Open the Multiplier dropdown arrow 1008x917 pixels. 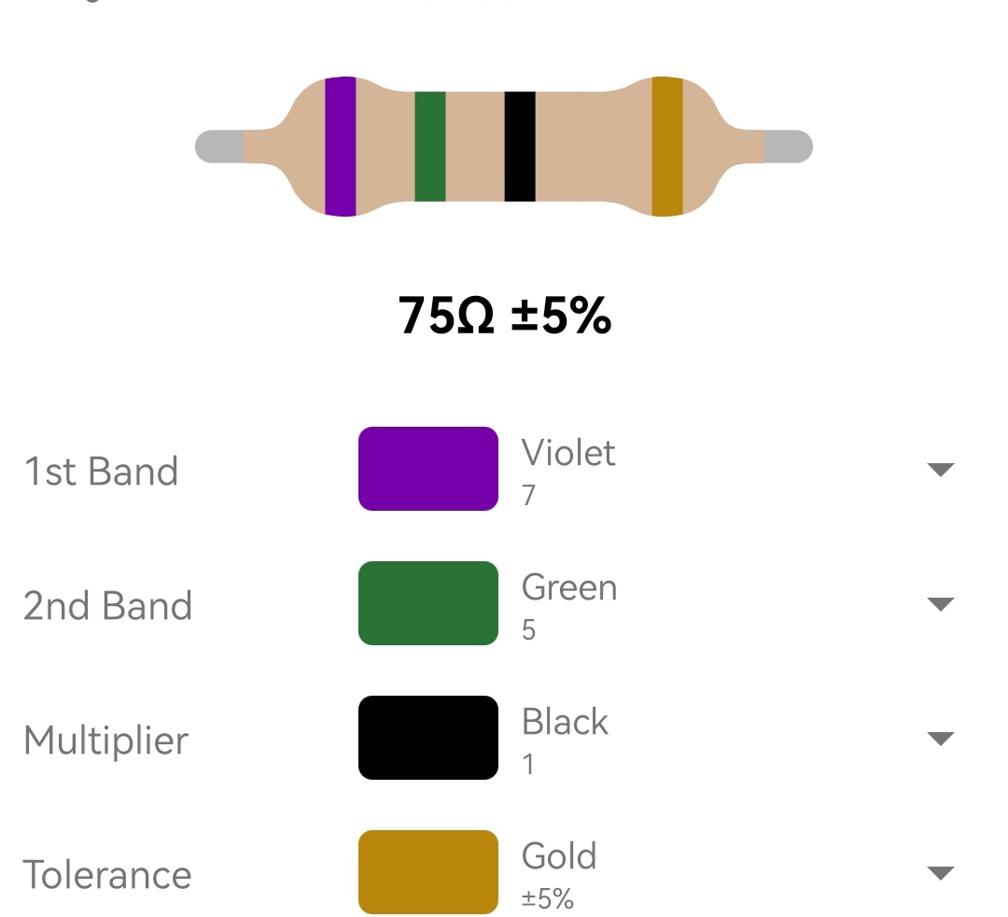(941, 739)
